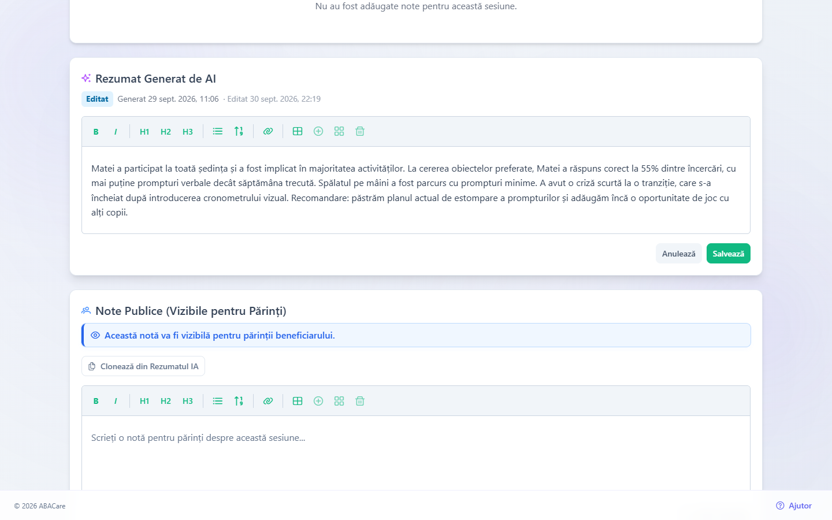
Task: Click the trash icon in AI summary toolbar
Action: 360,132
